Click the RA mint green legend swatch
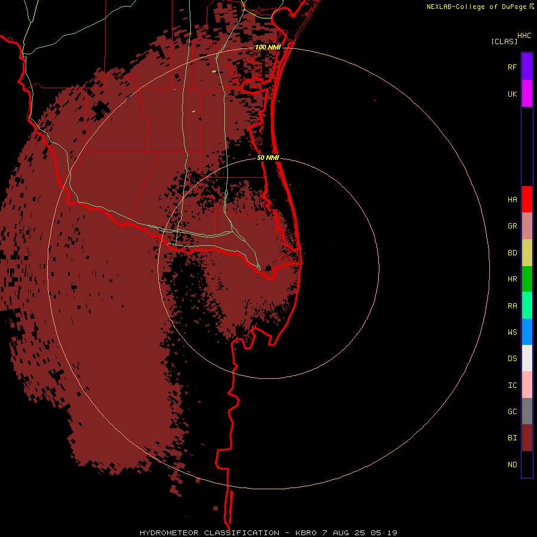The width and height of the screenshot is (537, 537). pos(527,305)
